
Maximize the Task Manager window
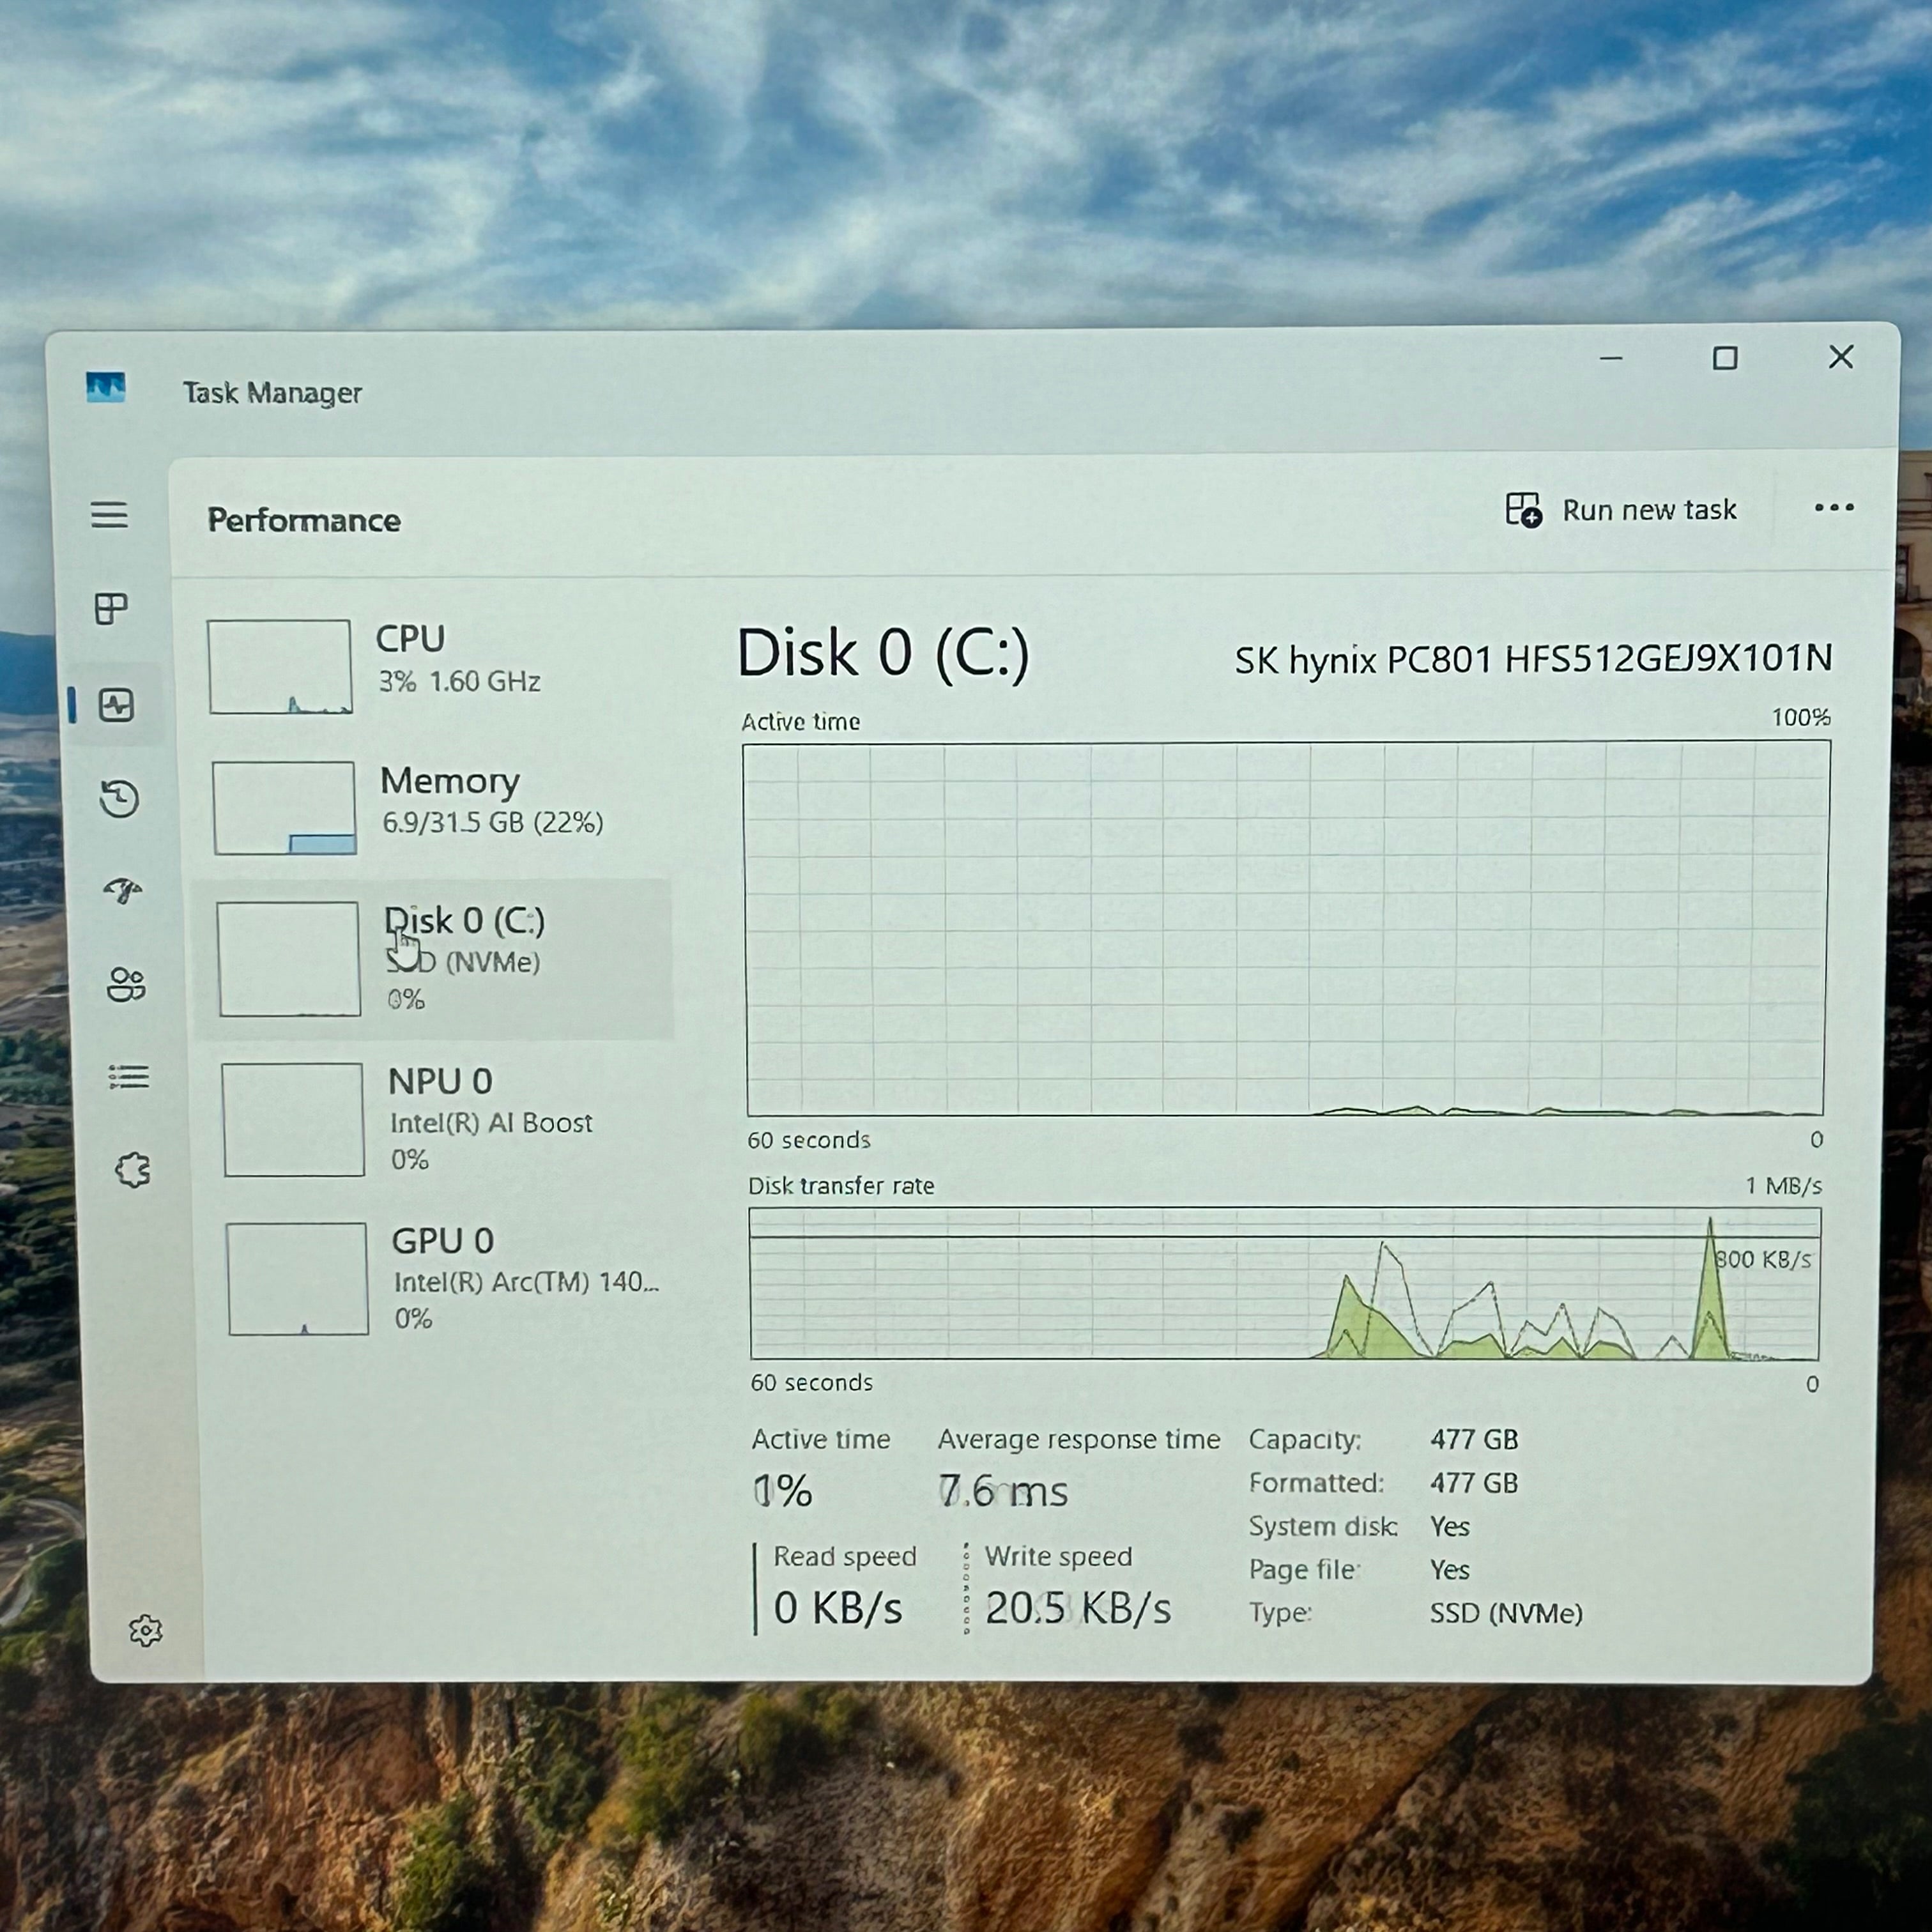coord(1725,358)
